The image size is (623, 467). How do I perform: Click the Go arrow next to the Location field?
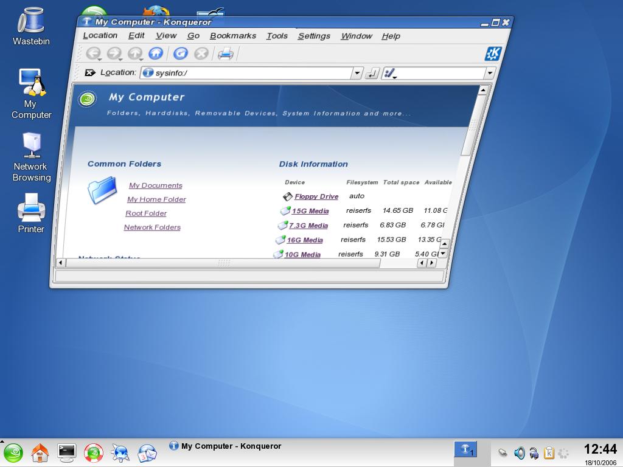(x=372, y=74)
